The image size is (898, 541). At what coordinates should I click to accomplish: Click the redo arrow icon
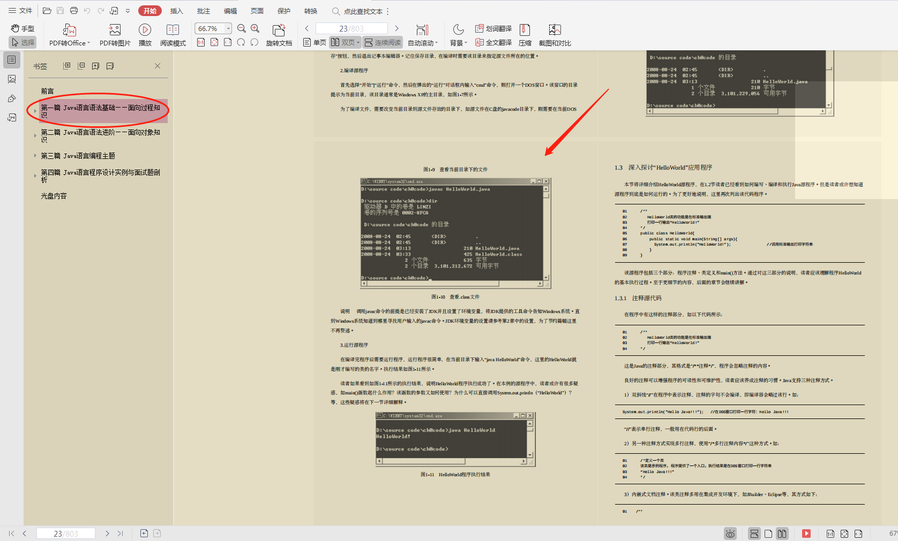[x=101, y=11]
